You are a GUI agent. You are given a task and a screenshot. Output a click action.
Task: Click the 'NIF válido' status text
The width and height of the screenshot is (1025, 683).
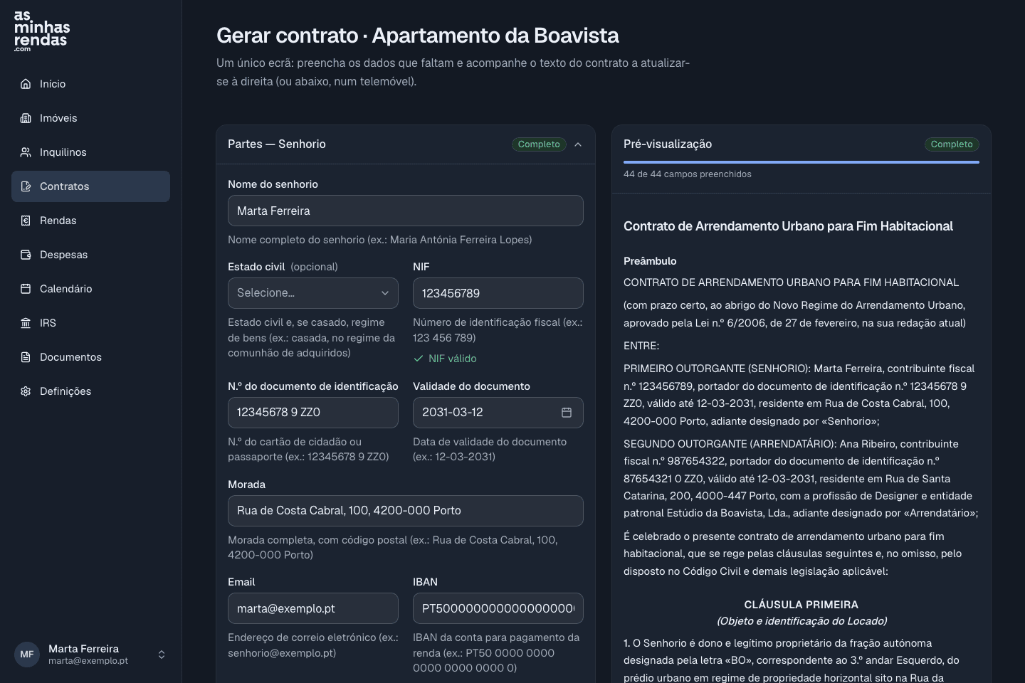pyautogui.click(x=453, y=359)
